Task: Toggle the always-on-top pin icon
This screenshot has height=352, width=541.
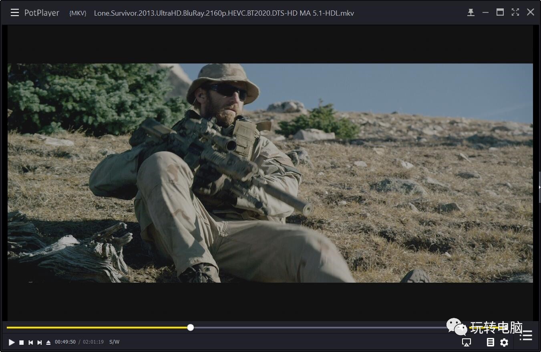Action: point(471,12)
